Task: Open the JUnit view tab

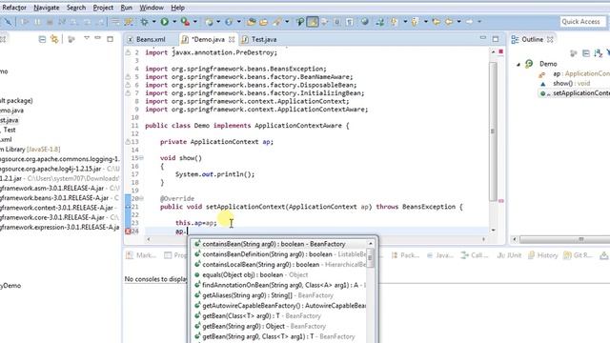Action: (x=508, y=255)
